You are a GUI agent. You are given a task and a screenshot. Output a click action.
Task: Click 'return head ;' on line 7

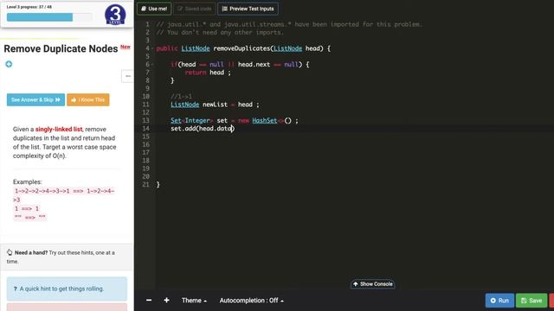click(208, 73)
